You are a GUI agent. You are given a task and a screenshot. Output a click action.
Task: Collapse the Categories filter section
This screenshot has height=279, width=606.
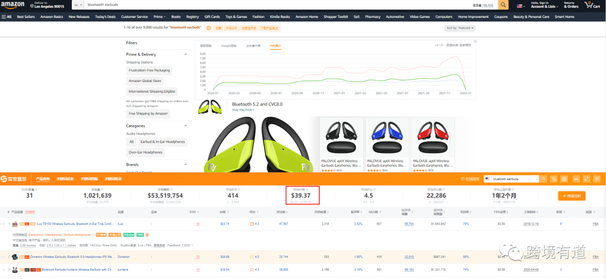click(x=186, y=126)
